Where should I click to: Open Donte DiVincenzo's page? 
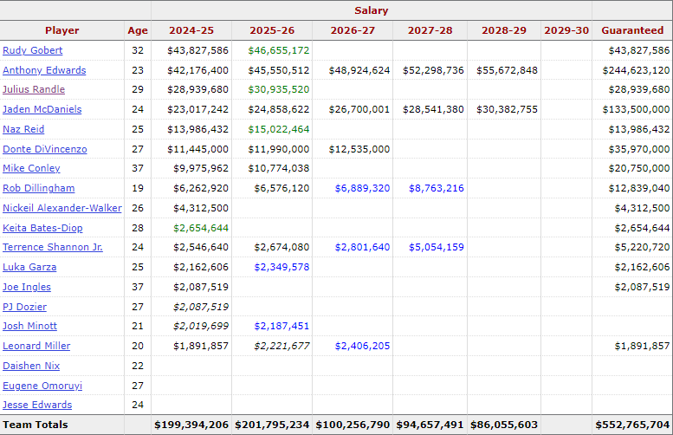45,149
